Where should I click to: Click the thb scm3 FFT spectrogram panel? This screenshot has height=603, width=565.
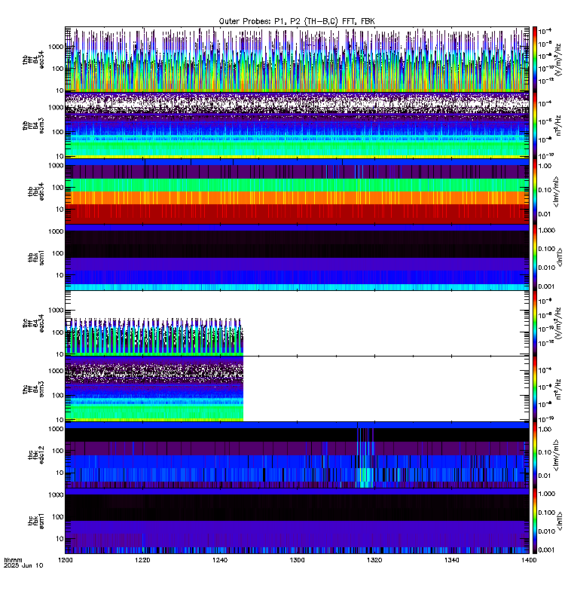pos(297,125)
